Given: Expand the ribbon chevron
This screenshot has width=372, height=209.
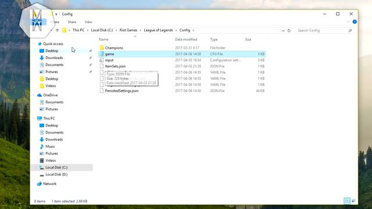Looking at the screenshot, I should click(348, 22).
